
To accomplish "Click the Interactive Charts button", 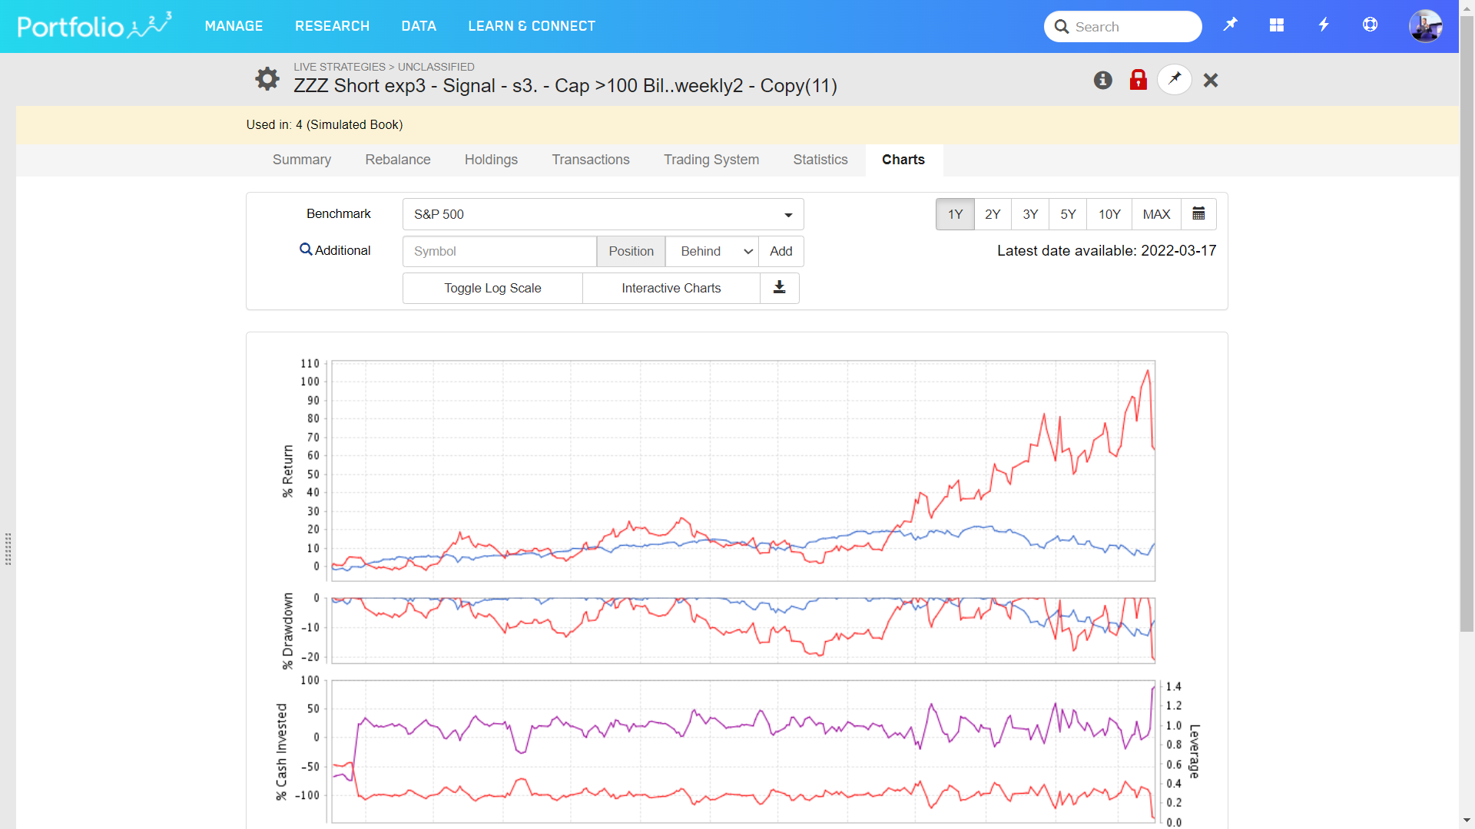I will [x=671, y=288].
